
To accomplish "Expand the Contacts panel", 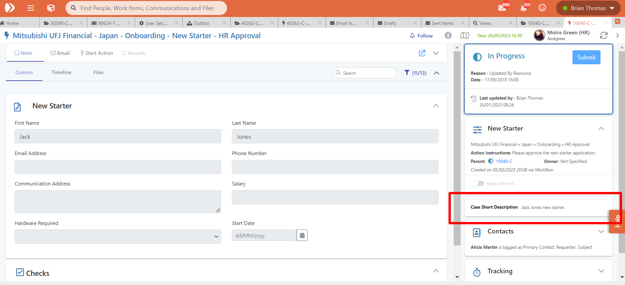I will pyautogui.click(x=601, y=231).
